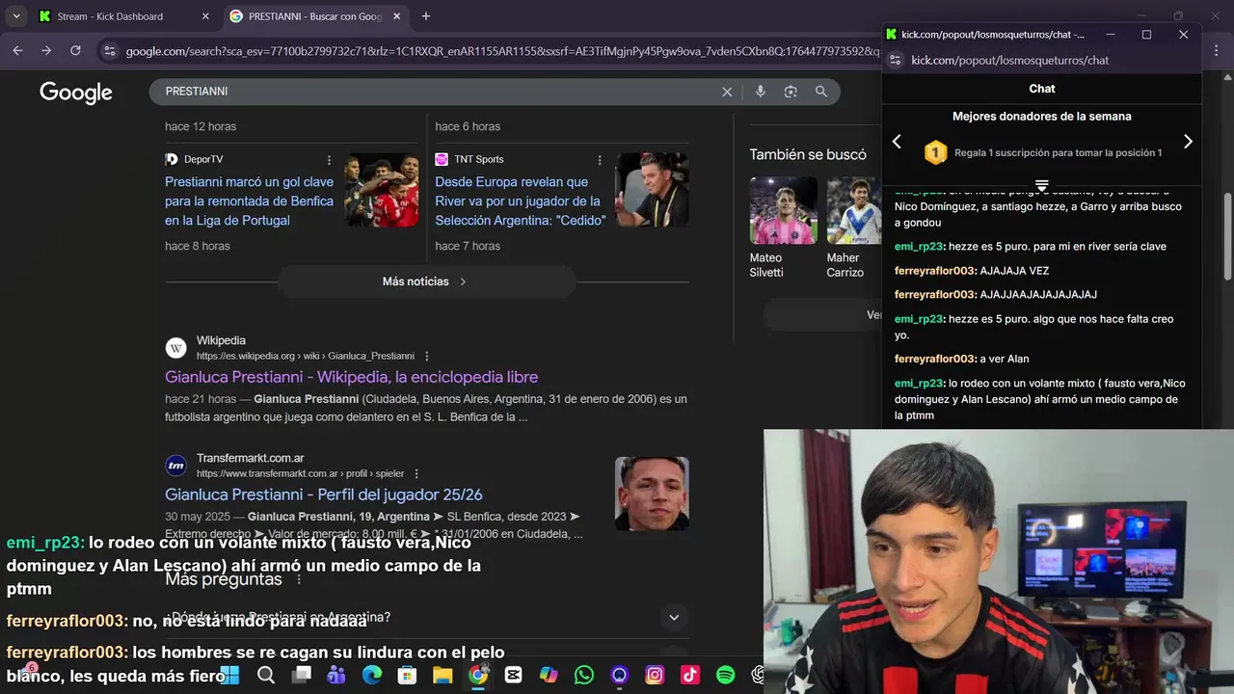
Task: Open site info in the Kick popout address bar
Action: 895,60
